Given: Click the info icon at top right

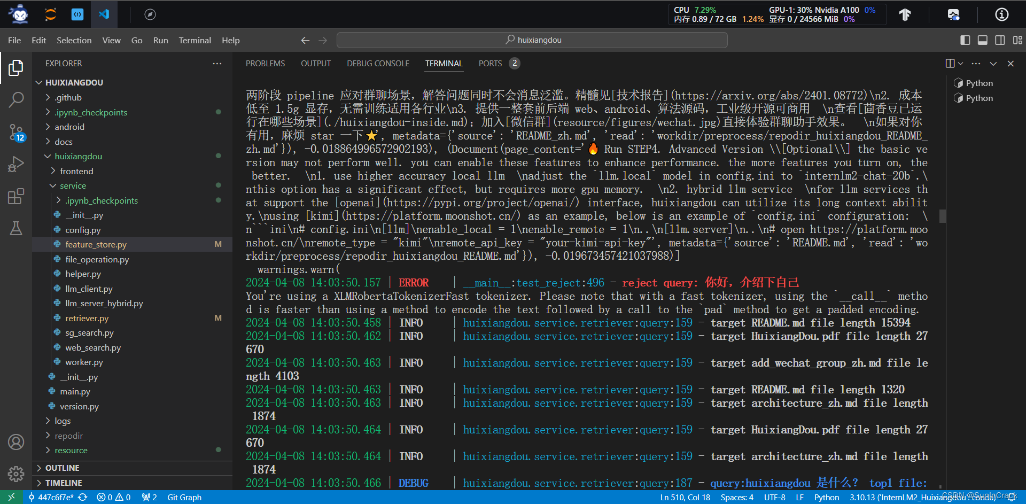Looking at the screenshot, I should click(x=1002, y=14).
